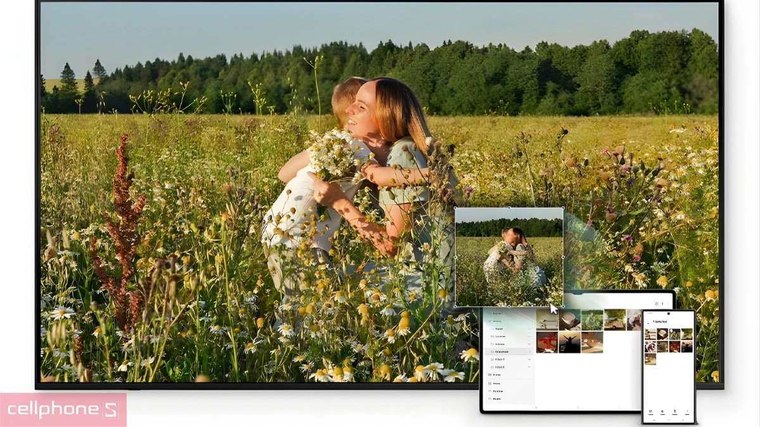Screen dimensions: 760x427
Task: Tap the third icon in phone's bottom toolbar
Action: pos(674,412)
